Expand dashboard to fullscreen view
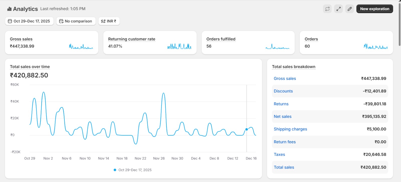This screenshot has height=182, width=401. pos(338,9)
